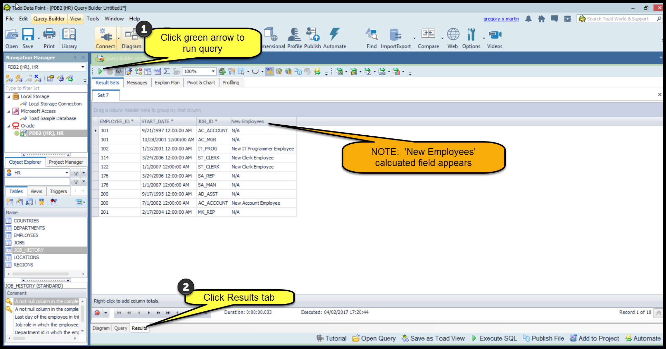Viewport: 666px width, 349px height.
Task: Click the filter funnel next to HR schema
Action: (76, 173)
